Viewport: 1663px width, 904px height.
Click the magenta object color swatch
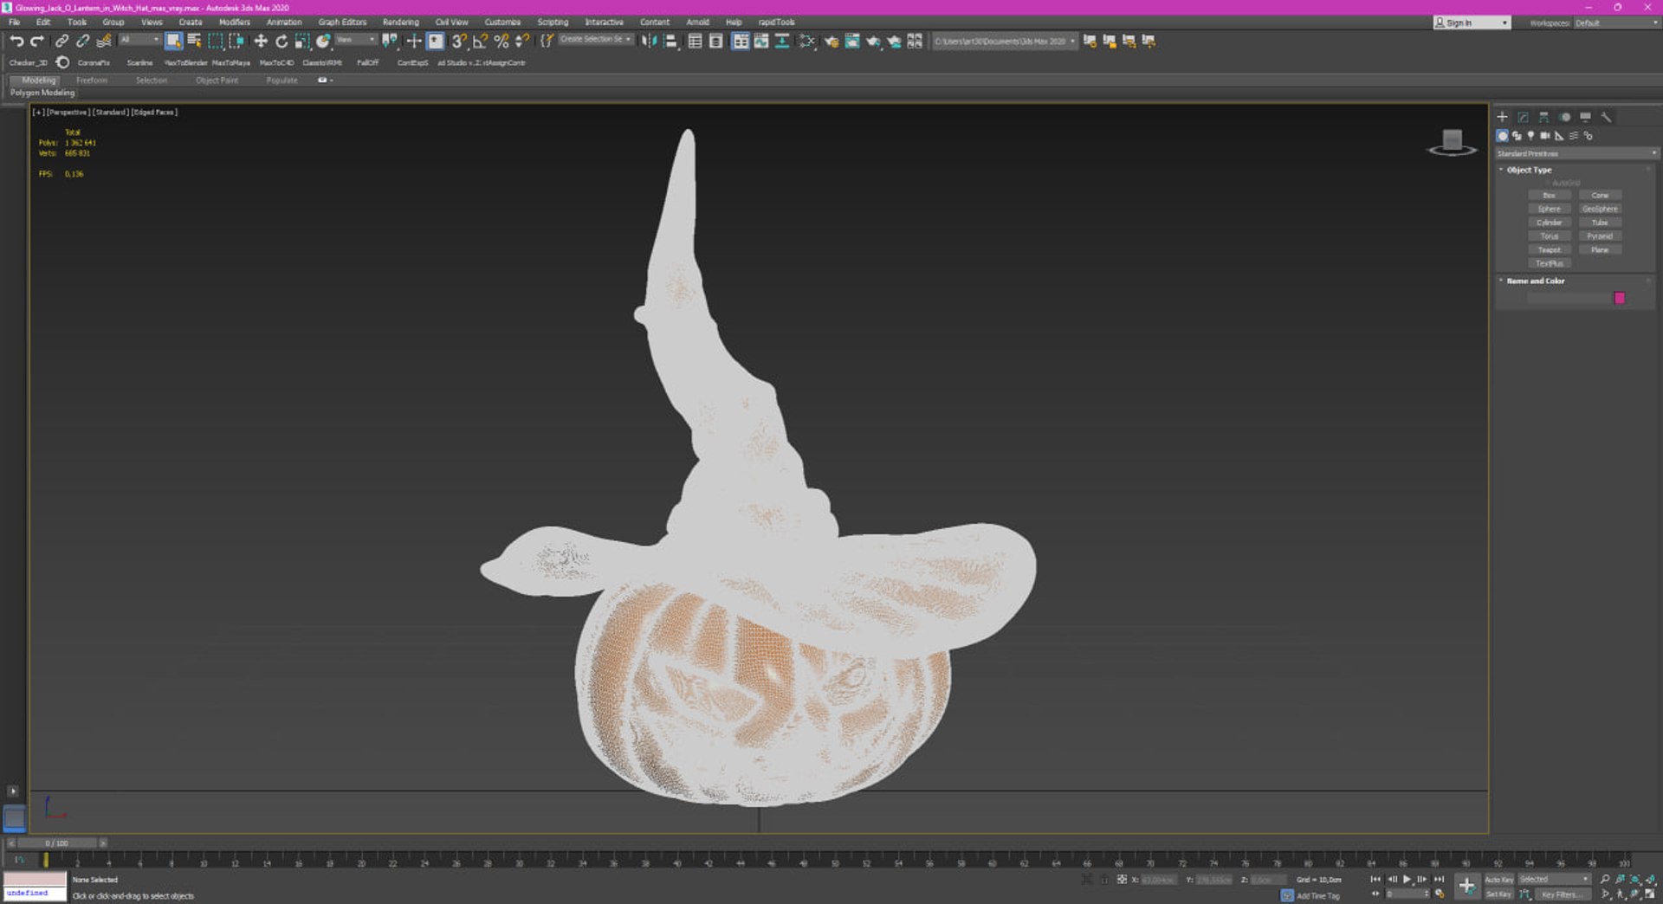click(x=1619, y=298)
